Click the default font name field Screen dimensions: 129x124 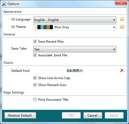(x=75, y=71)
